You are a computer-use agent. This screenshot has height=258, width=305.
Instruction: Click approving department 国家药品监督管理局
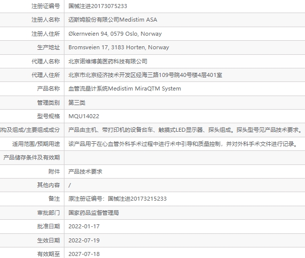(x=94, y=213)
